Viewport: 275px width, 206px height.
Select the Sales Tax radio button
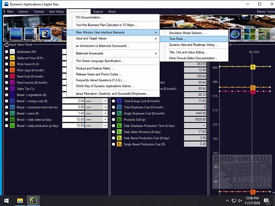(6, 89)
